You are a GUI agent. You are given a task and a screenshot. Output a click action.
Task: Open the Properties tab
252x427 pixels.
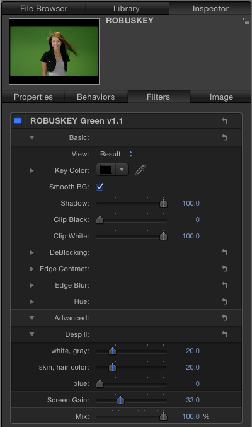click(33, 97)
